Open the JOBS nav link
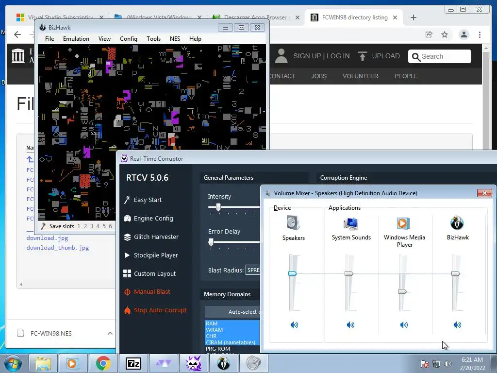This screenshot has height=373, width=497. tap(319, 76)
